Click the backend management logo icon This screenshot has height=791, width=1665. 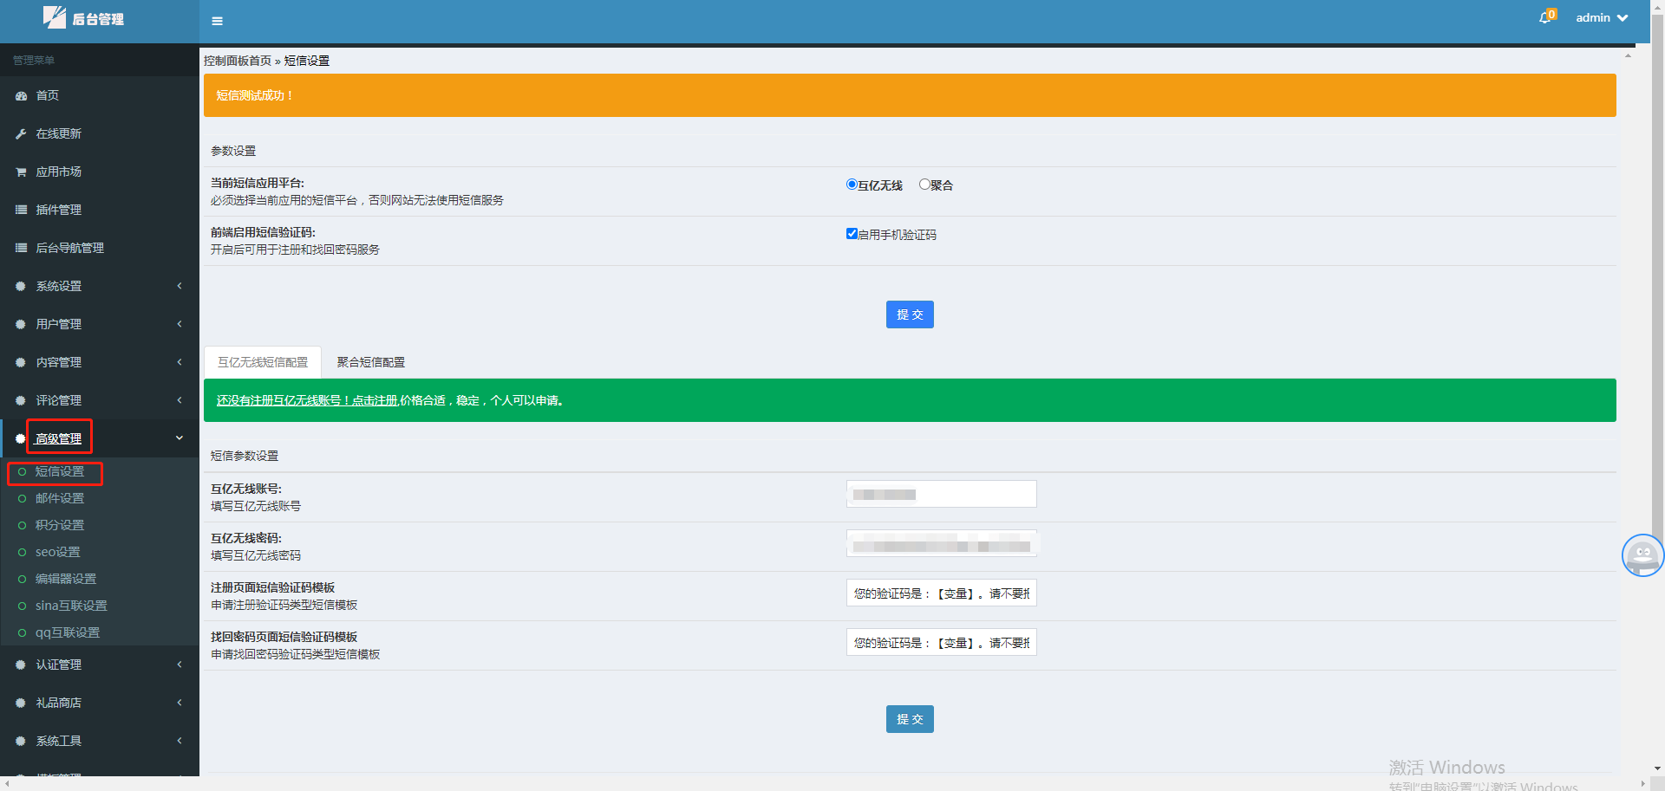(55, 17)
